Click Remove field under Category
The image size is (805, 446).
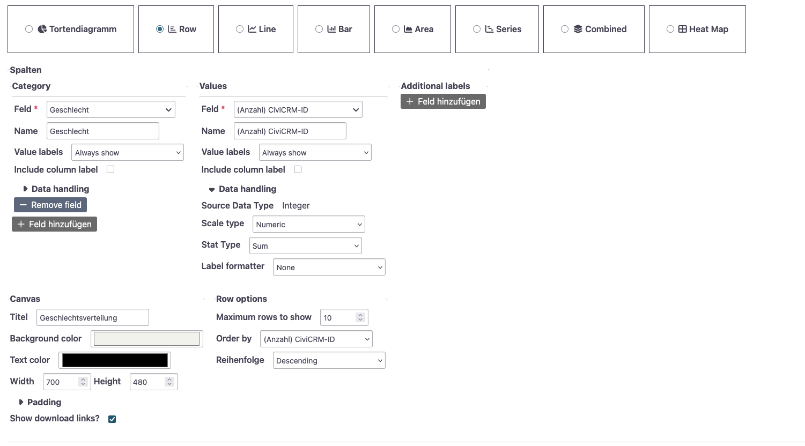click(x=50, y=205)
